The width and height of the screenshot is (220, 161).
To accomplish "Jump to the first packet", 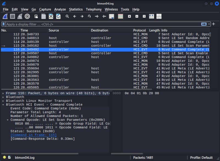I will (x=97, y=16).
